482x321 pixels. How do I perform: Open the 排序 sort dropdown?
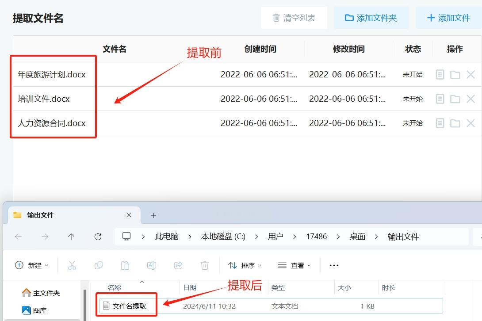[245, 265]
